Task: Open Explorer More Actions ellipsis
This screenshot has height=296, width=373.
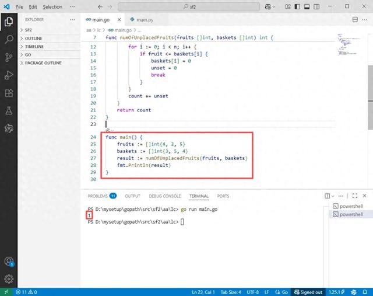Action: [x=72, y=19]
